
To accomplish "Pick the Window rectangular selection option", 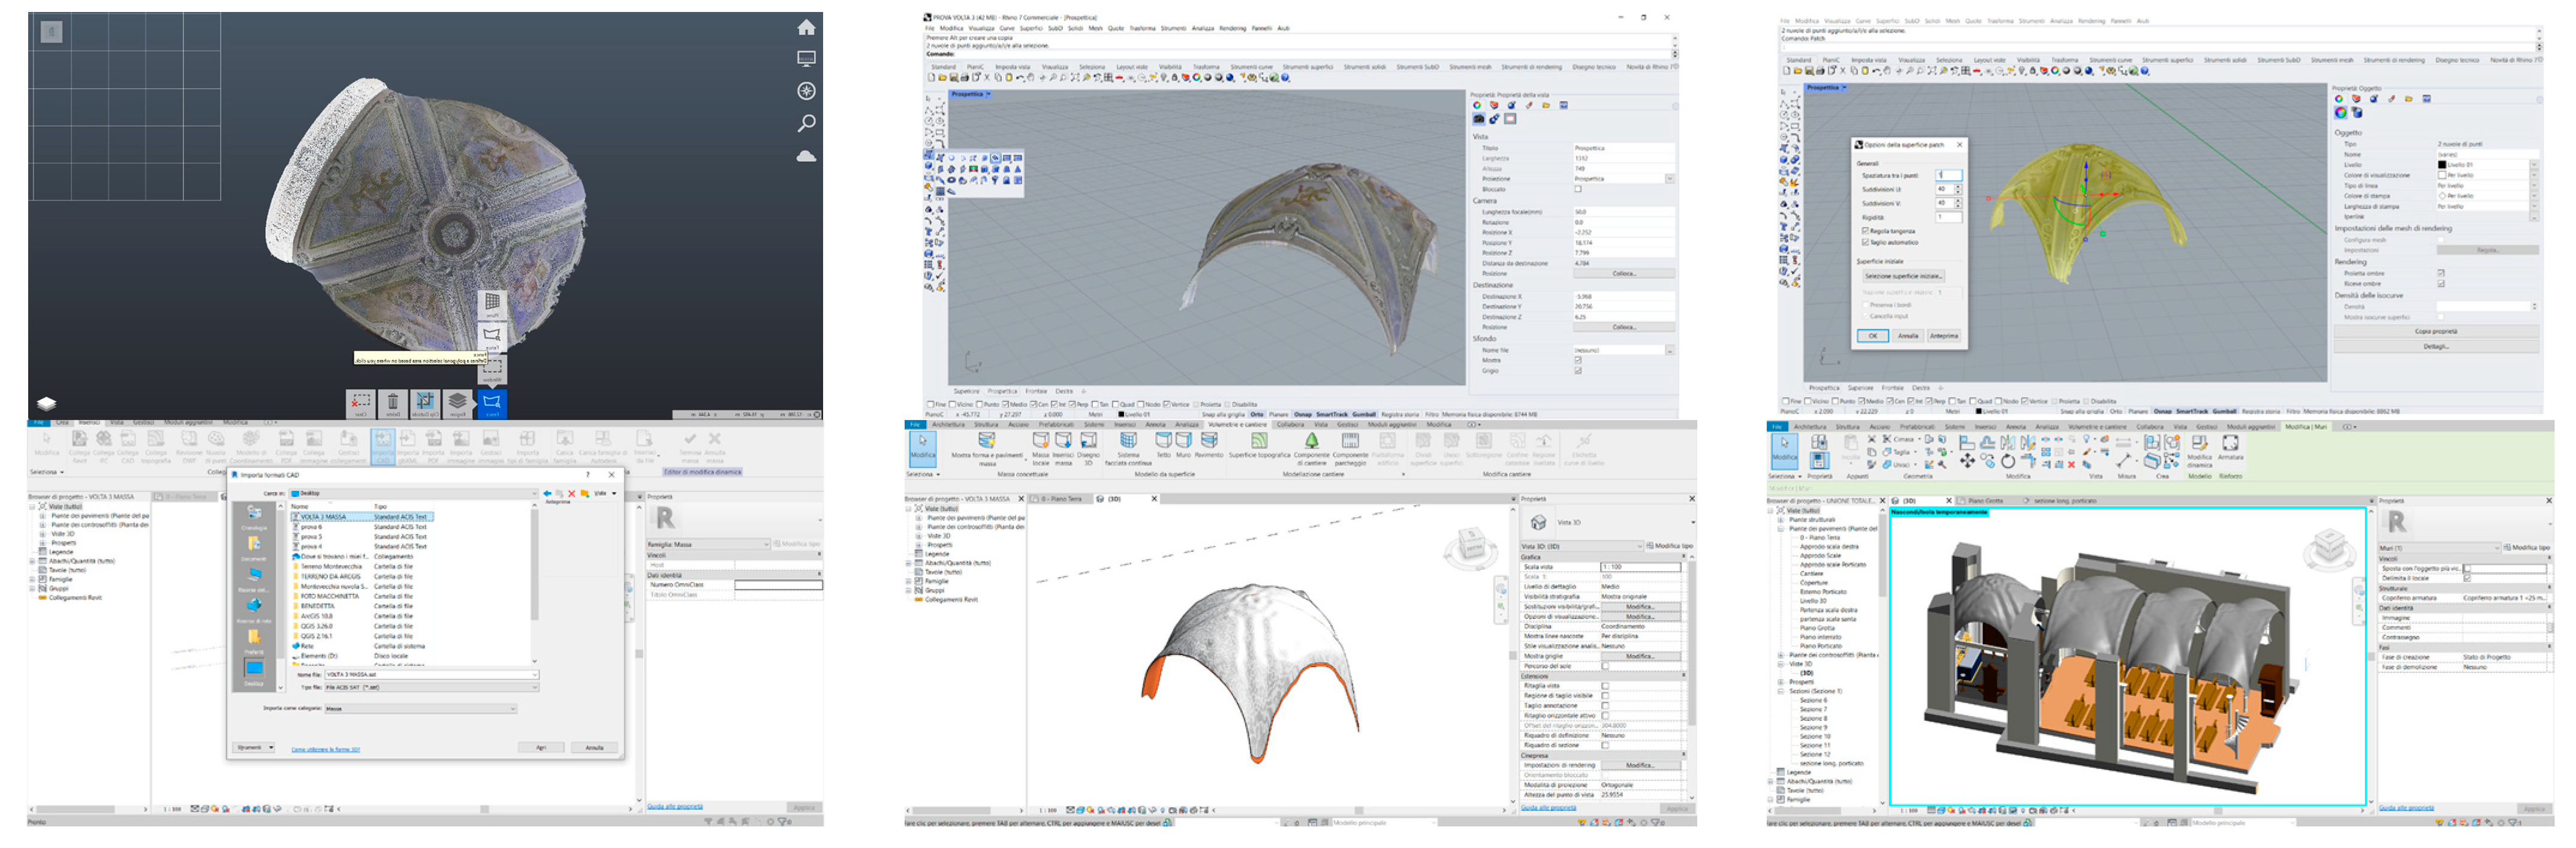I will pos(492,367).
